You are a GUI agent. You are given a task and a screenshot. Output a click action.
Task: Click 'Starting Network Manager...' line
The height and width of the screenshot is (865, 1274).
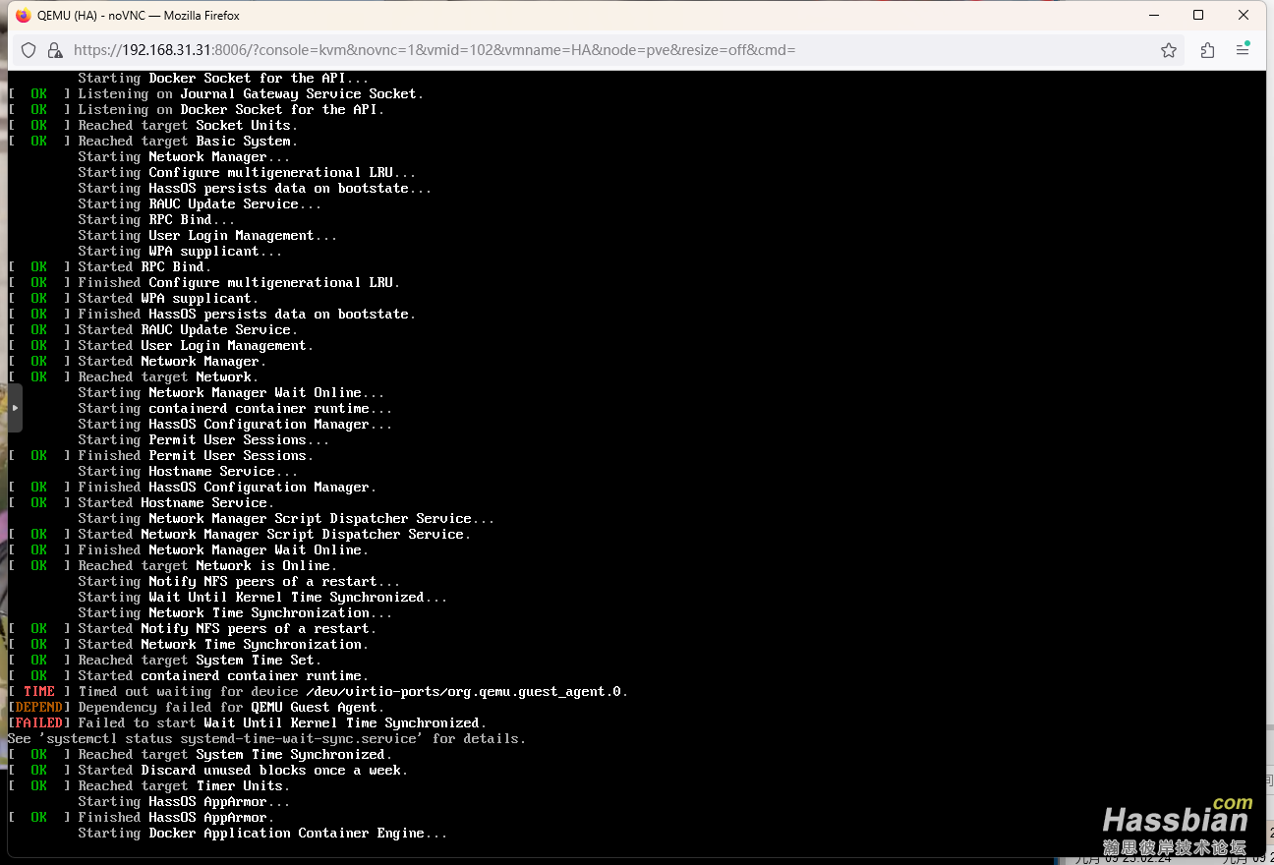click(184, 156)
